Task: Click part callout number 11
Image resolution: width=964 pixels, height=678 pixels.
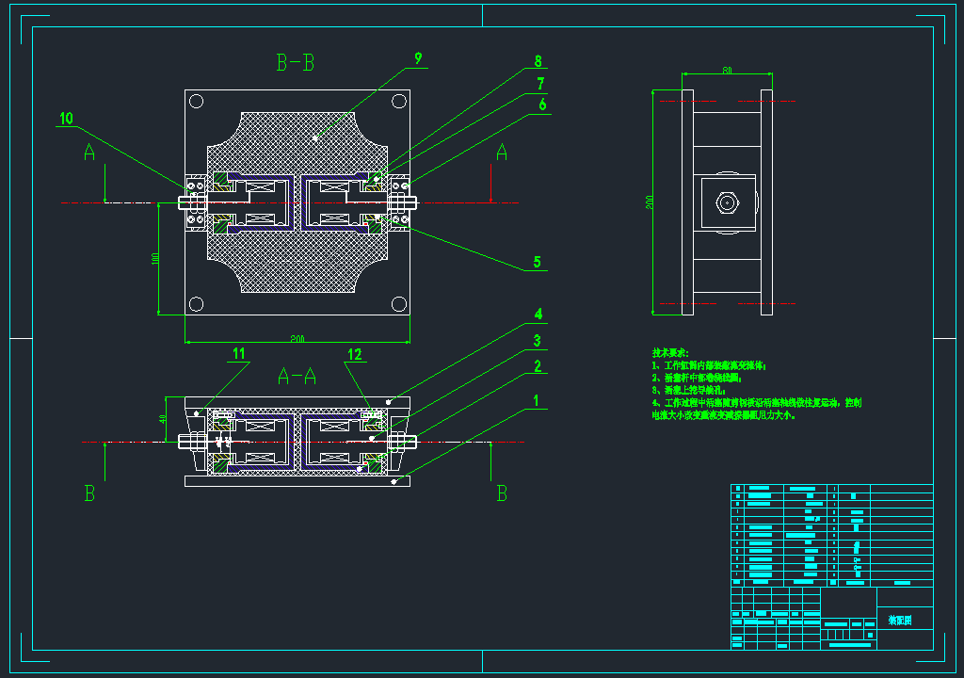Action: click(239, 354)
